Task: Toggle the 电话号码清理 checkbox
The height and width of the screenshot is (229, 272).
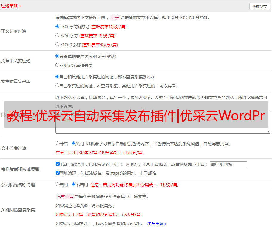Action: pyautogui.click(x=58, y=164)
